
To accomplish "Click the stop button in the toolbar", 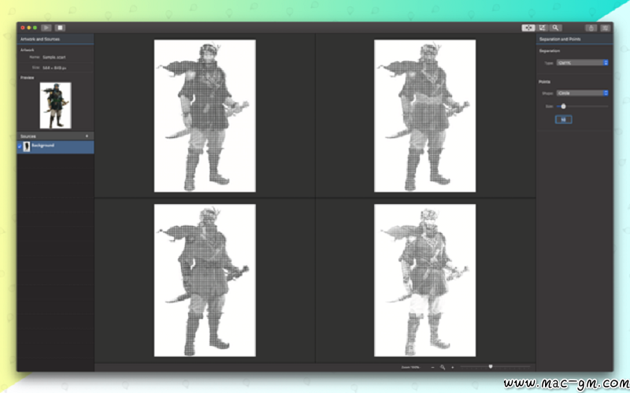I will click(x=61, y=28).
